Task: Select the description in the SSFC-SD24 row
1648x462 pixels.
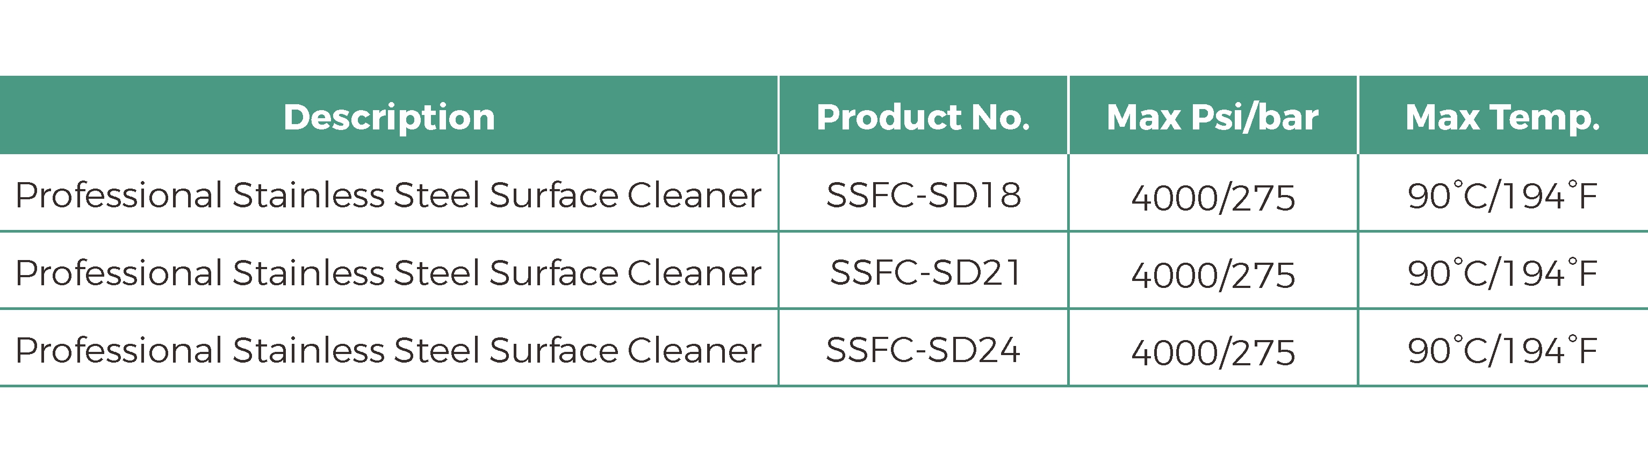Action: [x=388, y=351]
